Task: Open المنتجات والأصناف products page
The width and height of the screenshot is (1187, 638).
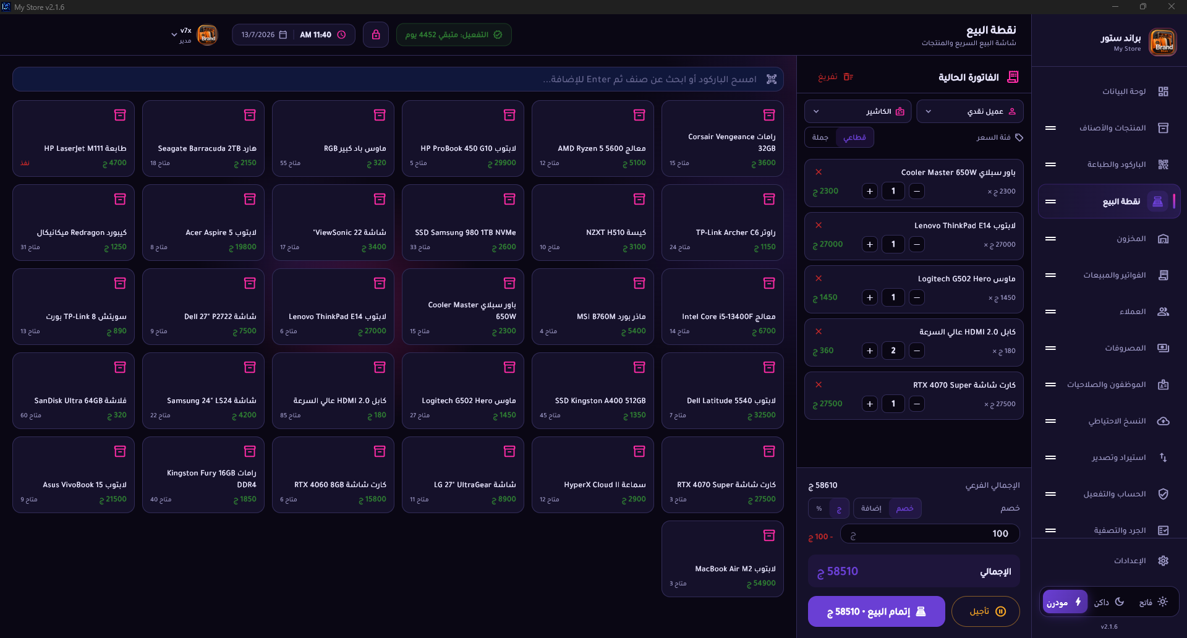Action: click(1109, 128)
